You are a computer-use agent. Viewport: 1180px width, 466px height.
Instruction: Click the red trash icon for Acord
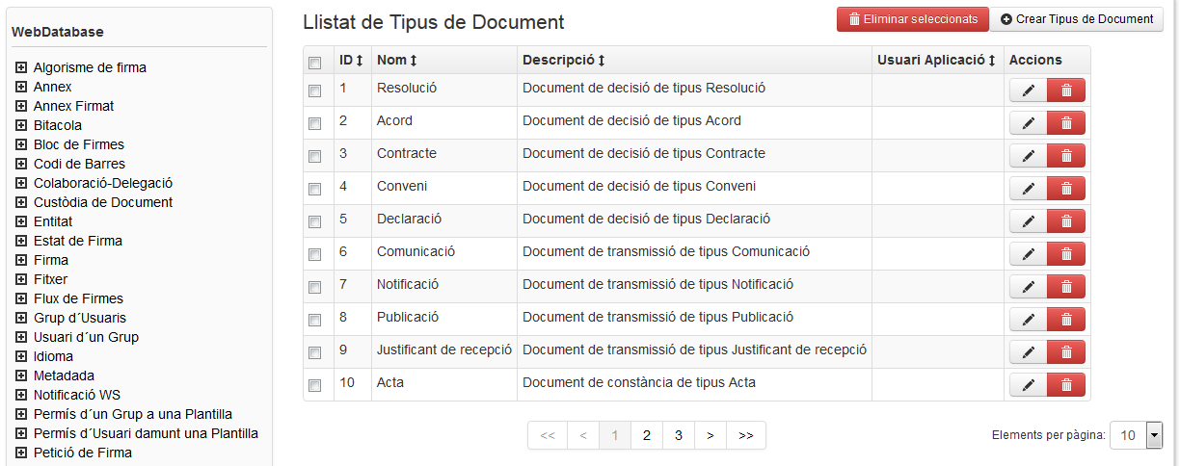pyautogui.click(x=1066, y=123)
